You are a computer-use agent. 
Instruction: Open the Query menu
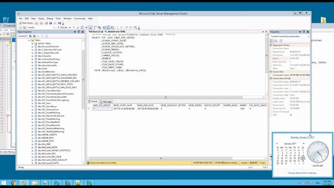[41, 19]
